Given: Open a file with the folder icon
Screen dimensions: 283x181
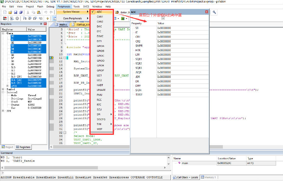Looking at the screenshot, I should (x=10, y=12).
